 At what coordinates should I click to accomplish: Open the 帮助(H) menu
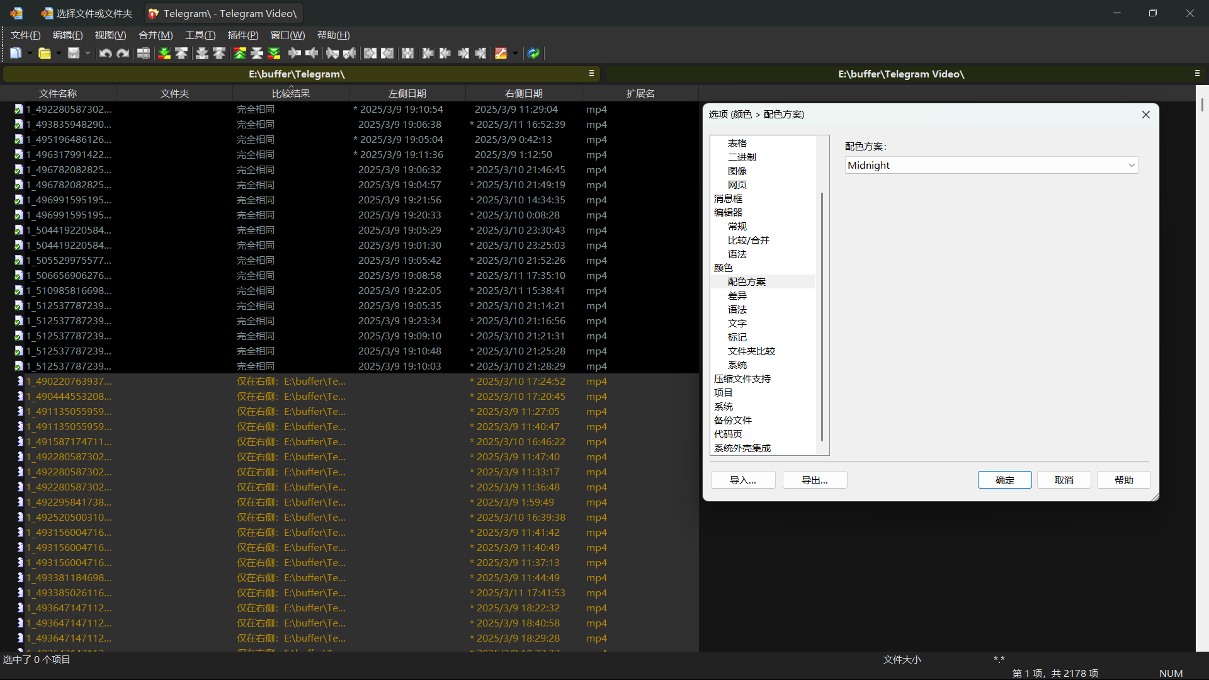(334, 35)
